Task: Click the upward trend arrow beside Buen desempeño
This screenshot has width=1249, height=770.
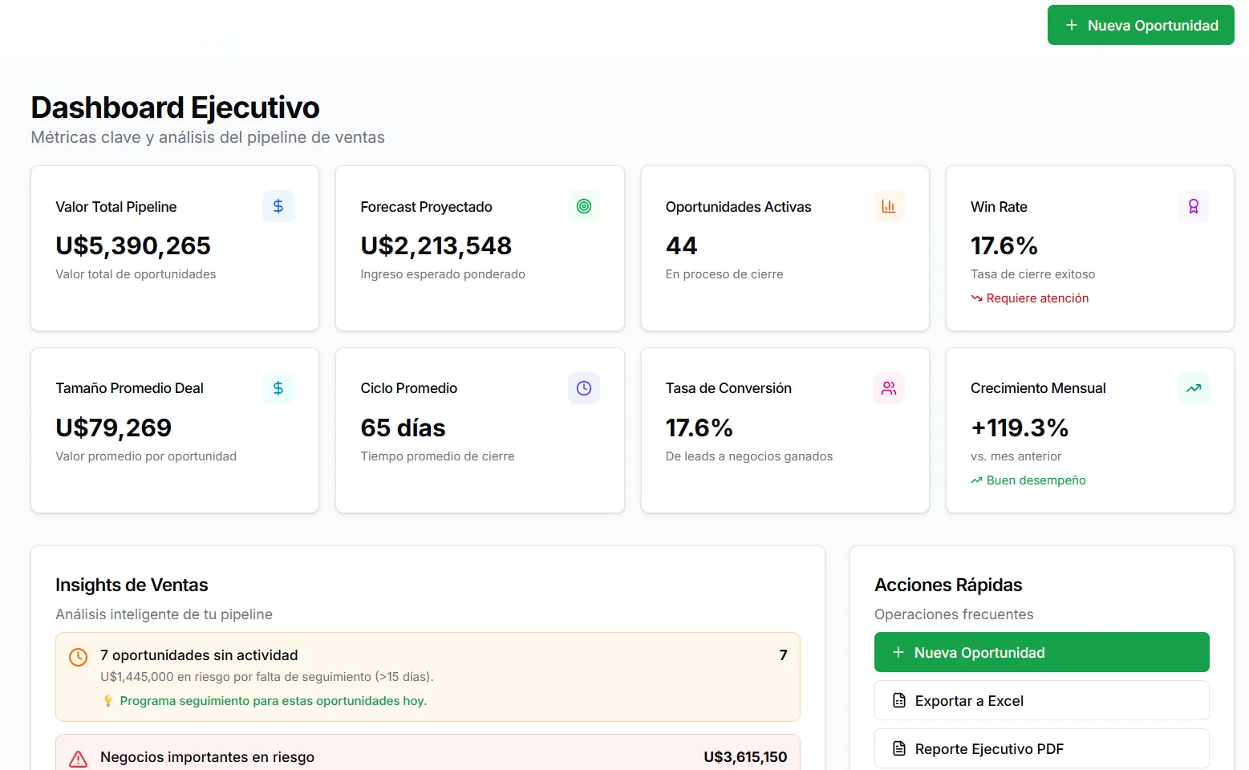Action: tap(976, 480)
